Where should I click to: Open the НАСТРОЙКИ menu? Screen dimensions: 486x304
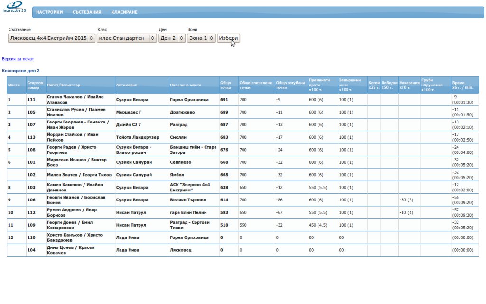coord(49,12)
